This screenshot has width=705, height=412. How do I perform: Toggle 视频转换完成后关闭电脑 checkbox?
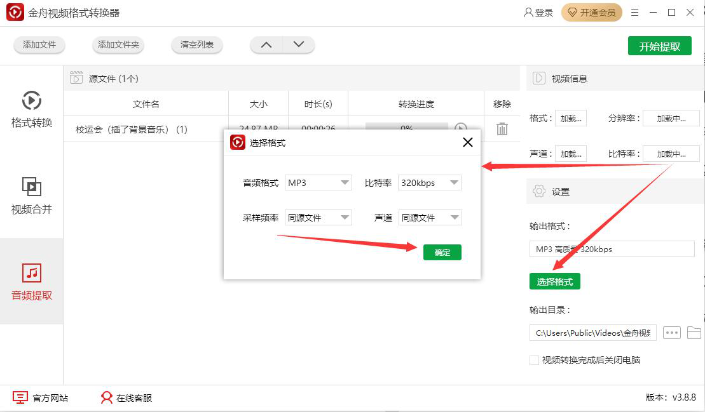(534, 360)
